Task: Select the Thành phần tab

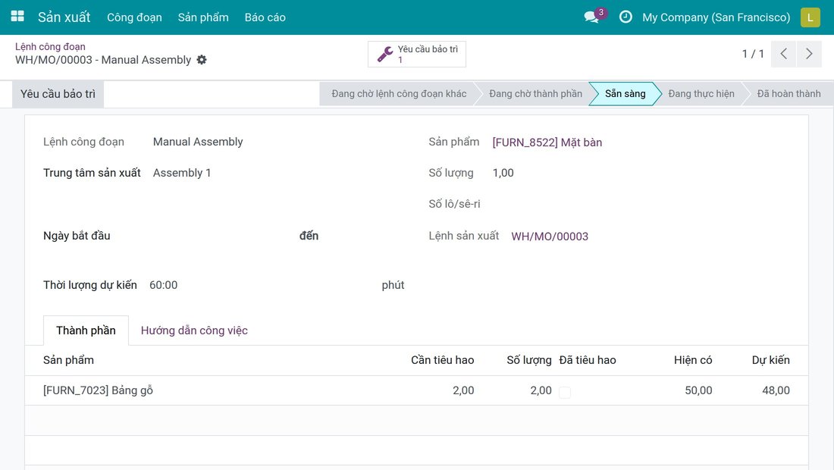Action: (x=86, y=331)
